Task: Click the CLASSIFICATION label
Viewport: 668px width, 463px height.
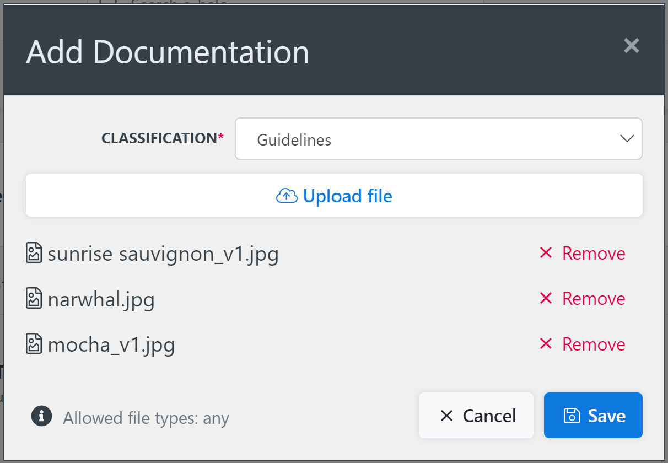Action: [163, 138]
